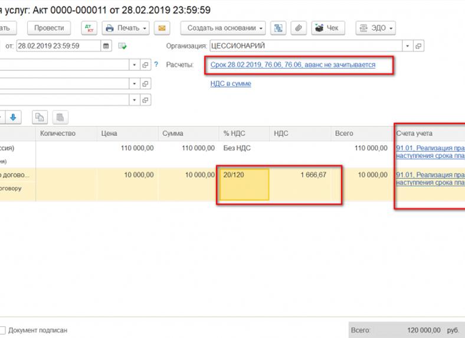465x338 pixels.
Task: Click the Сумма column header
Action: click(x=189, y=134)
